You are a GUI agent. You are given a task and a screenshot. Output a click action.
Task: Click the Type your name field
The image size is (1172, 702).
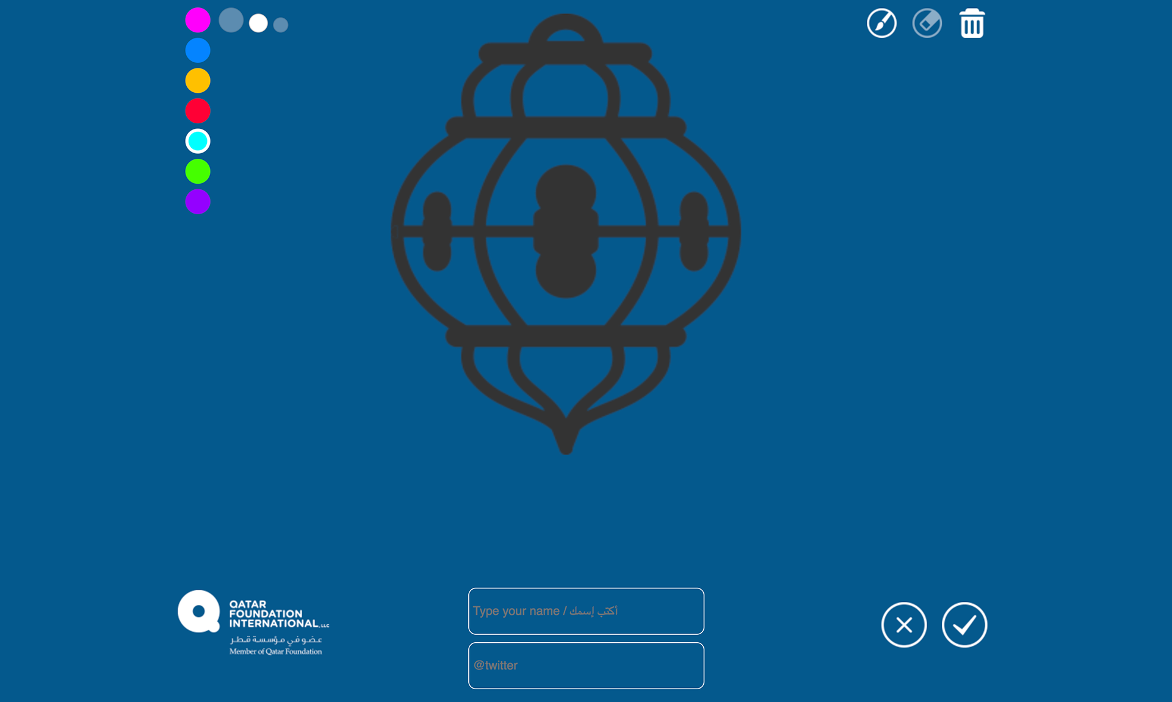586,611
